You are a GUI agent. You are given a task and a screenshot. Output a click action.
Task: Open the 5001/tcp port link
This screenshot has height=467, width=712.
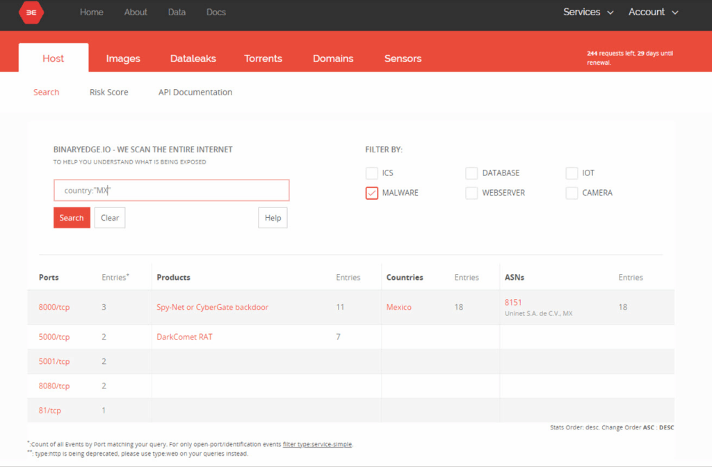pos(54,361)
